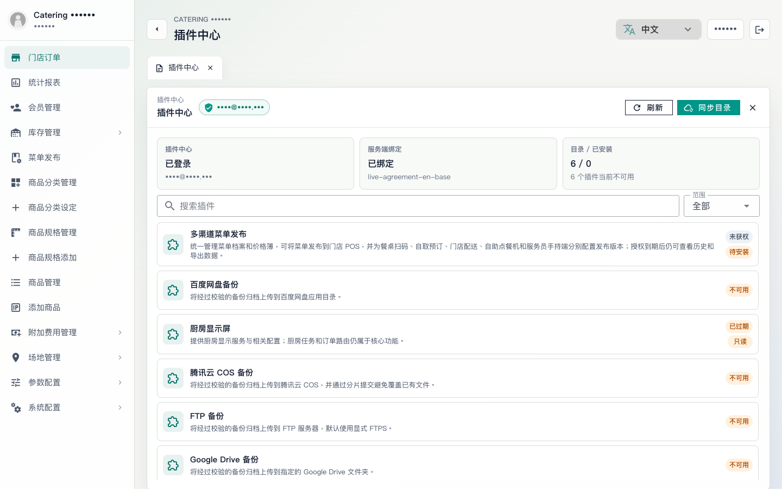Click the 菜单发布 menu icon
Image resolution: width=782 pixels, height=502 pixels.
[16, 158]
